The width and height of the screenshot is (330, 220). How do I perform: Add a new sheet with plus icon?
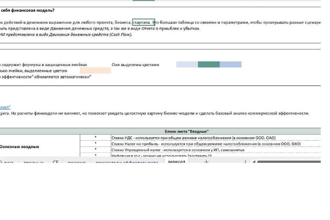point(206,161)
